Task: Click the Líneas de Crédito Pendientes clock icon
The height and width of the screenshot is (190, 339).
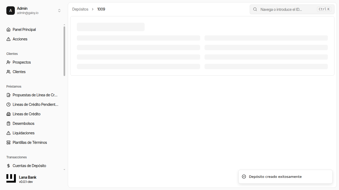Action: 8,104
